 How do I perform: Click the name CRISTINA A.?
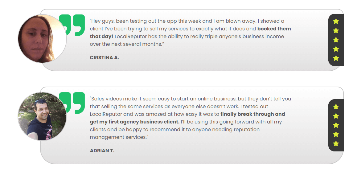click(105, 58)
